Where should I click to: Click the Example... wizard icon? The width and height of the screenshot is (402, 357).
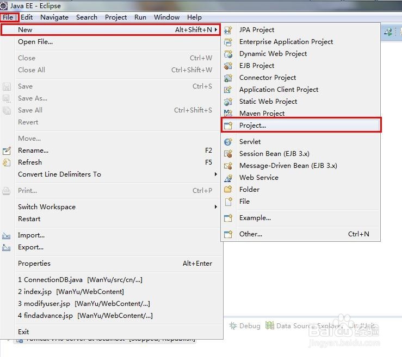[228, 218]
